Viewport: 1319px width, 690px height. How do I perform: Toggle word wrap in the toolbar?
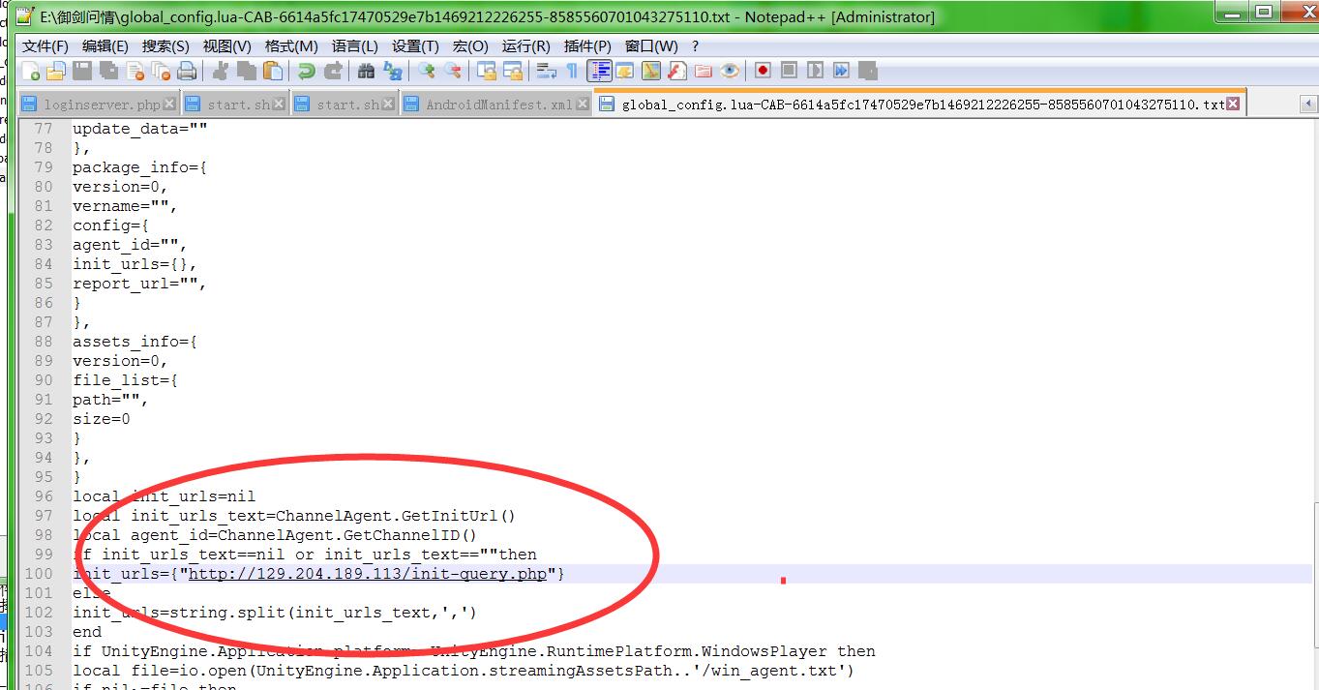point(546,71)
